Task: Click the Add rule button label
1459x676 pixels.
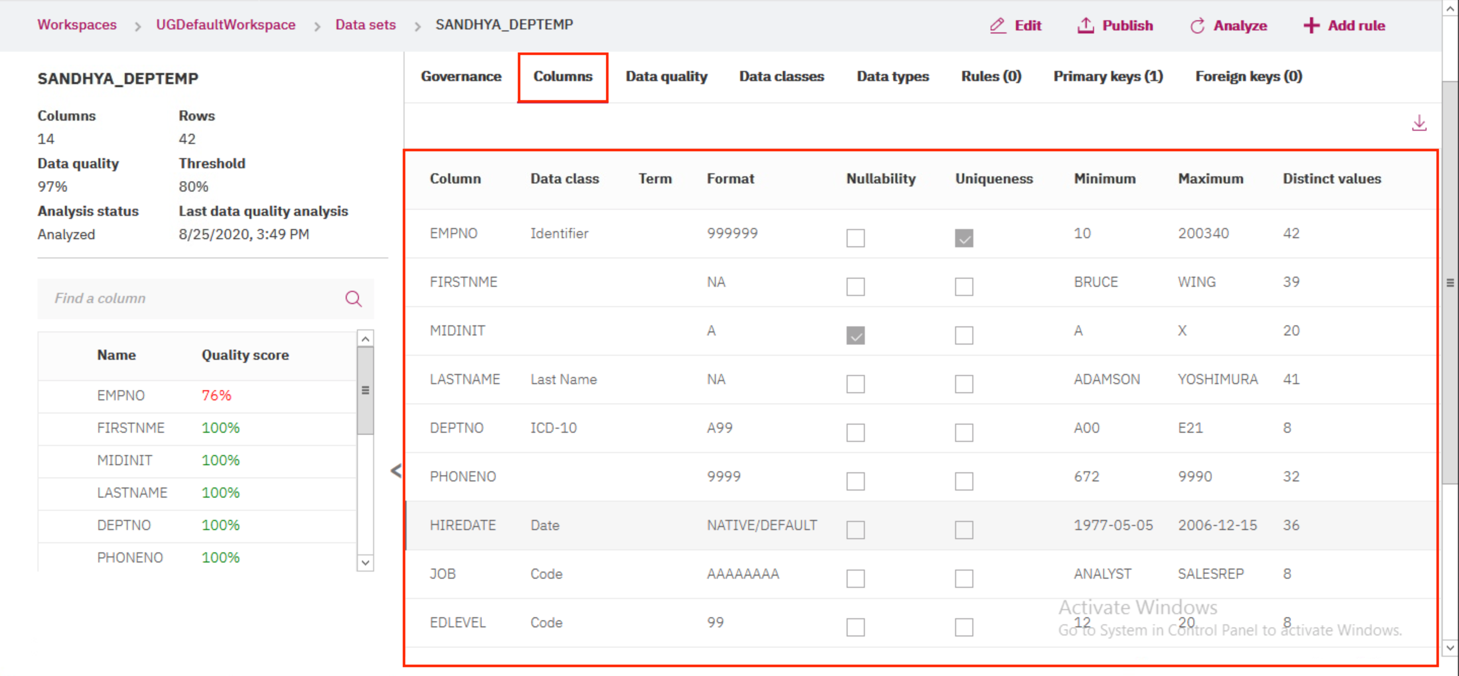Action: pyautogui.click(x=1356, y=25)
